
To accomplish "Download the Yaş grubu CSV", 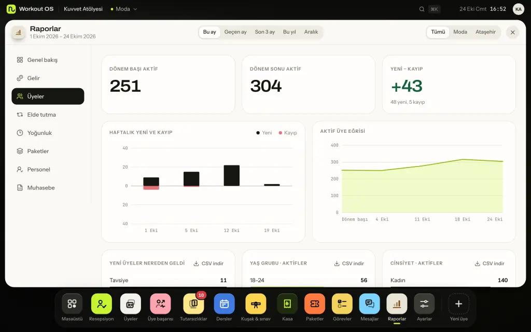I will tap(349, 263).
